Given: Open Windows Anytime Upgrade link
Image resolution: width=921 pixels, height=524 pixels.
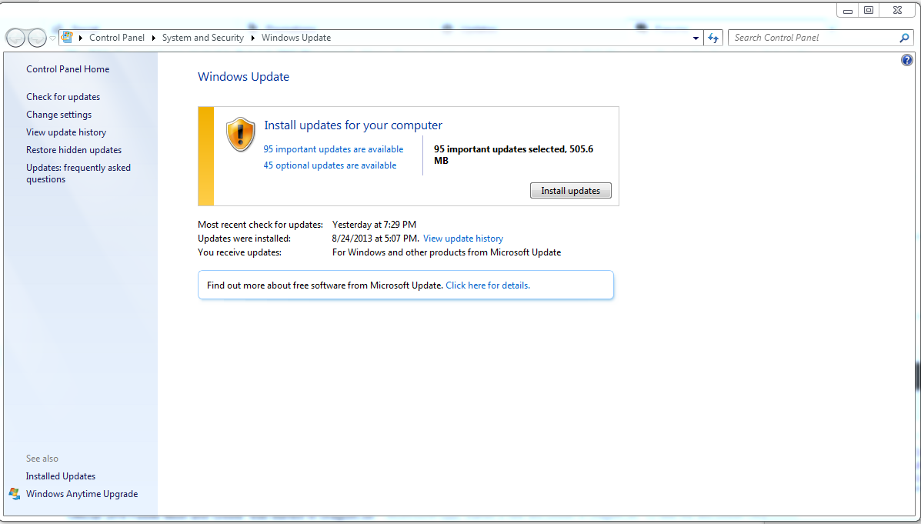Looking at the screenshot, I should 82,494.
